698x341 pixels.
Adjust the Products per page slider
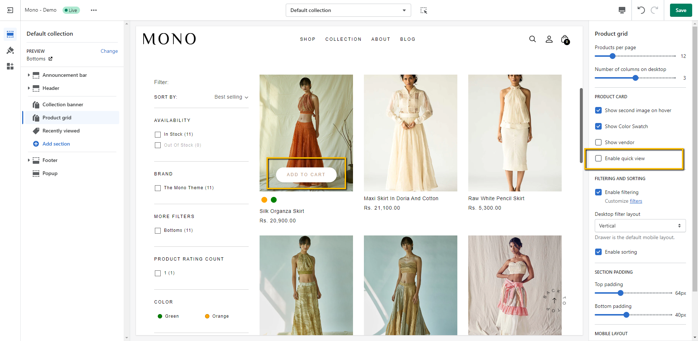click(x=613, y=56)
